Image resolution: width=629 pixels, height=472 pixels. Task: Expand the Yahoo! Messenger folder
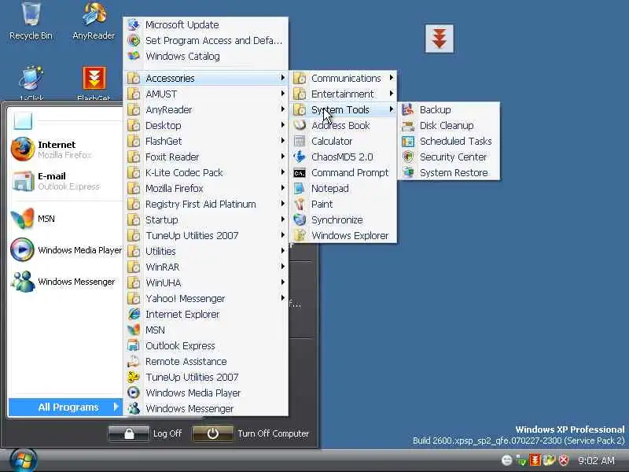(x=206, y=298)
